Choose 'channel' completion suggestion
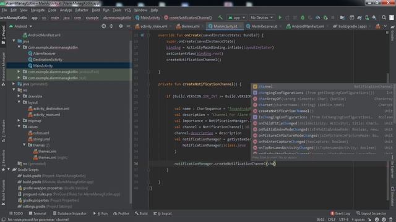This screenshot has width=396, height=222. coord(323,86)
